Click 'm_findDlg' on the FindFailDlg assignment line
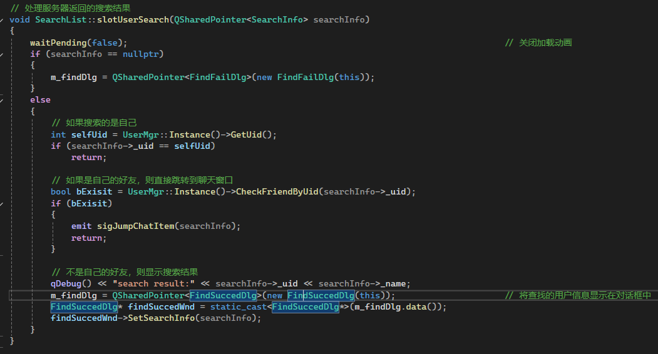 (74, 77)
